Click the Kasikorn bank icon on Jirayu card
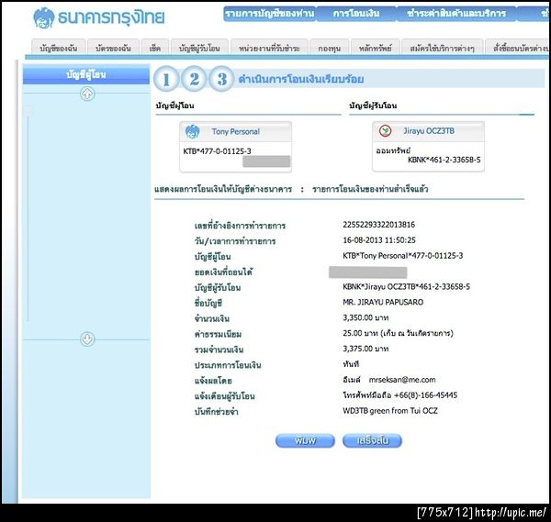Image resolution: width=551 pixels, height=522 pixels. point(385,131)
